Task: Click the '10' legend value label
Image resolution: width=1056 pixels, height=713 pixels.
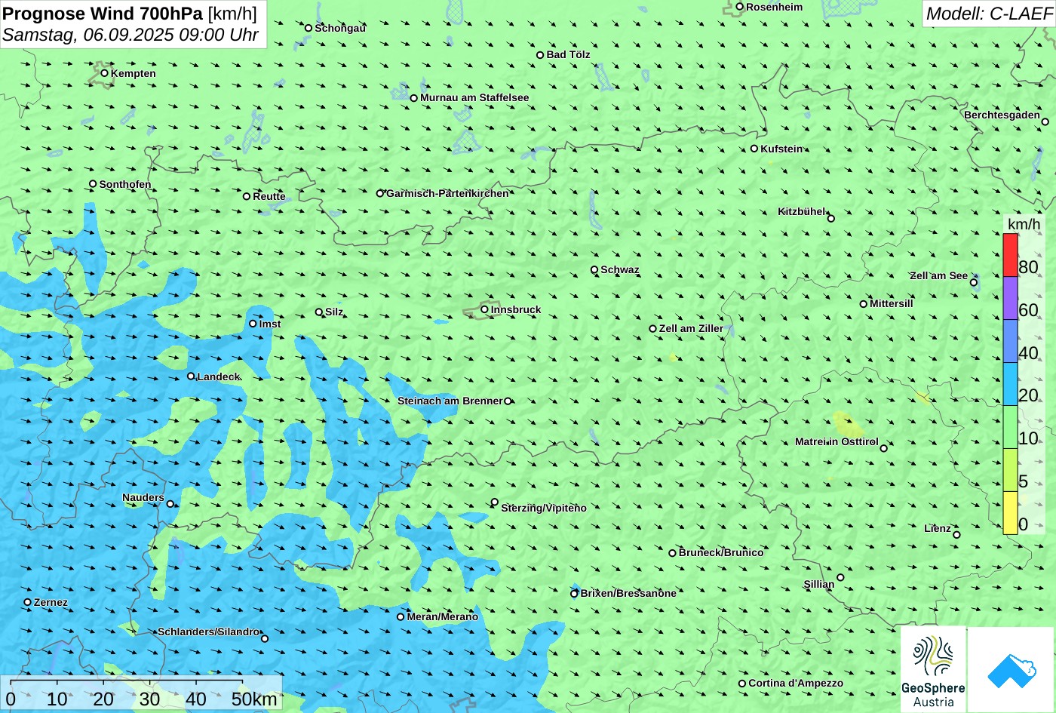Action: click(1028, 438)
